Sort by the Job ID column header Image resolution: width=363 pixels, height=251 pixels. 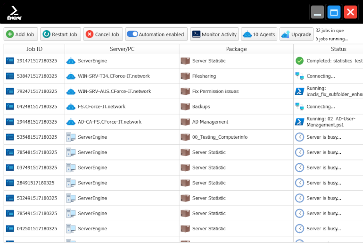[34, 49]
